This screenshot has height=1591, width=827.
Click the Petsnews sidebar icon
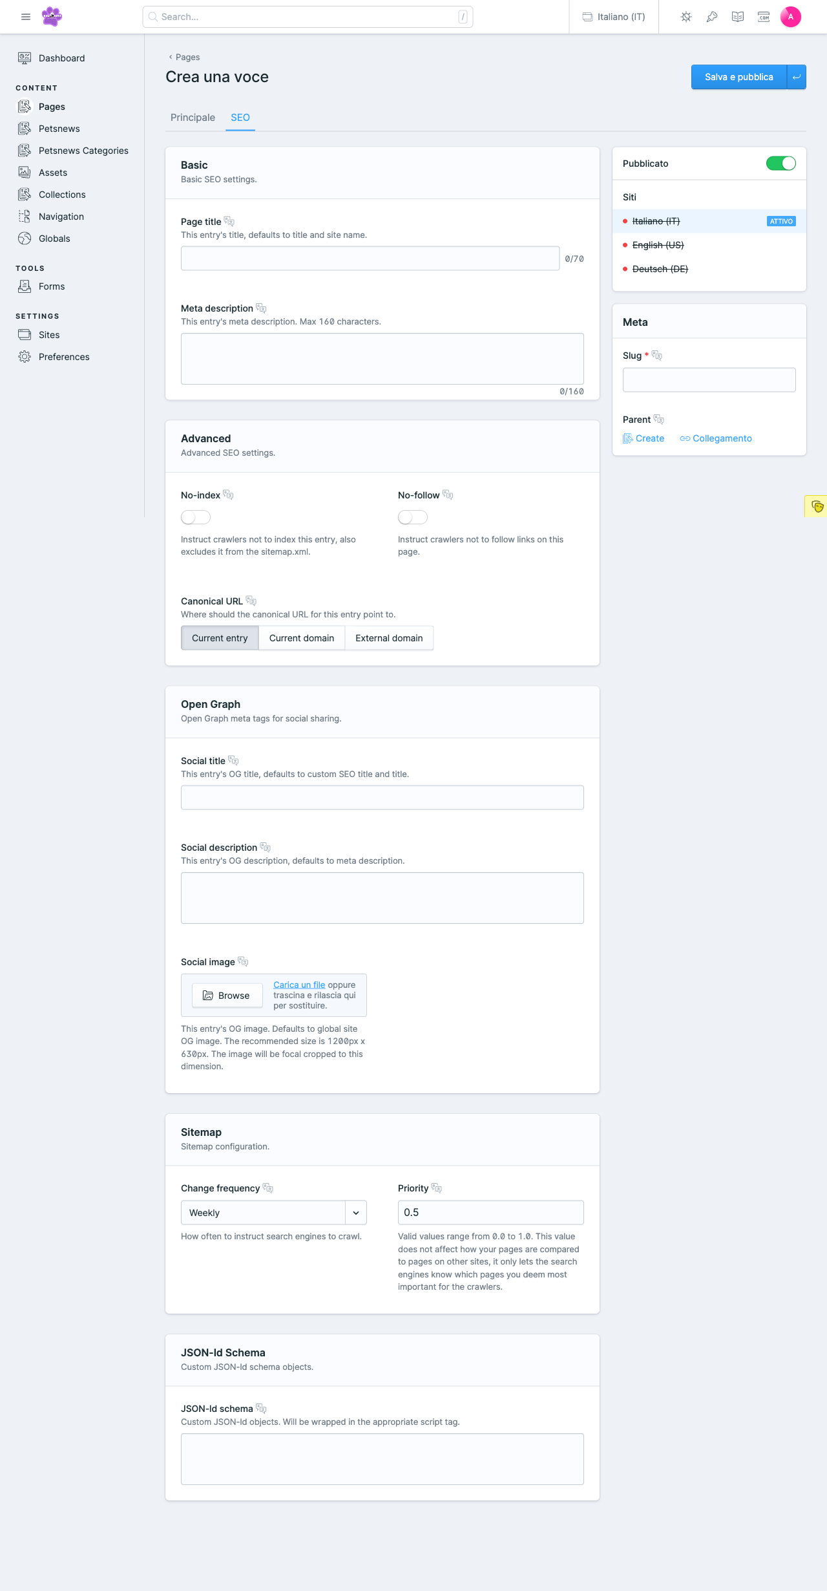pyautogui.click(x=25, y=129)
